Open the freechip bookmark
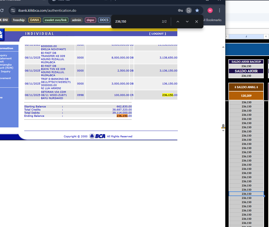 click(x=19, y=20)
